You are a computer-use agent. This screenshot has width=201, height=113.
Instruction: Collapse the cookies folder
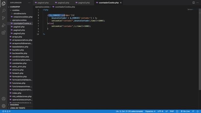pyautogui.click(x=16, y=10)
